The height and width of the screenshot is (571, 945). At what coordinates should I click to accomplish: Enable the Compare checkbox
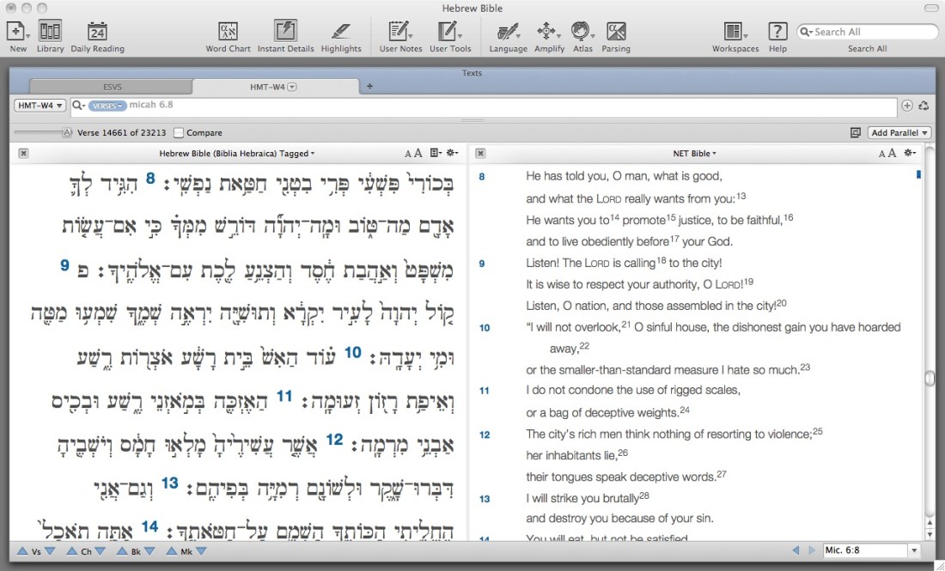pyautogui.click(x=179, y=133)
